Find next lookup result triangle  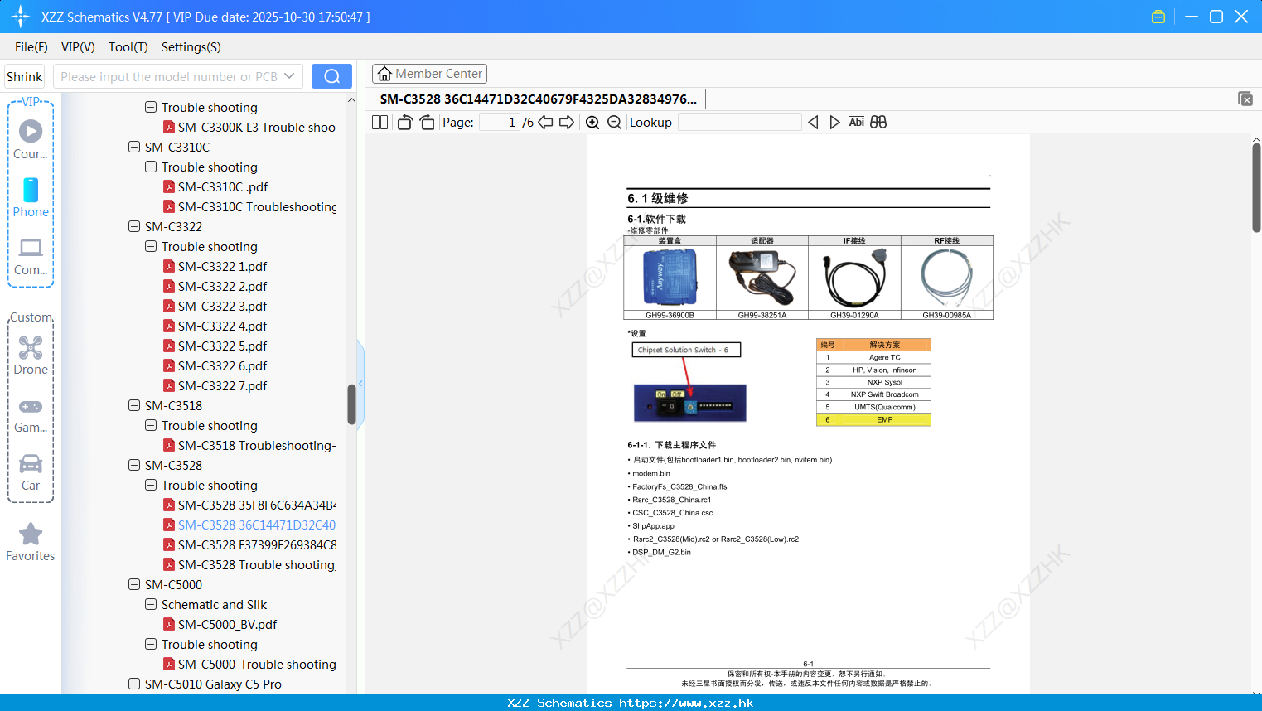pos(834,122)
